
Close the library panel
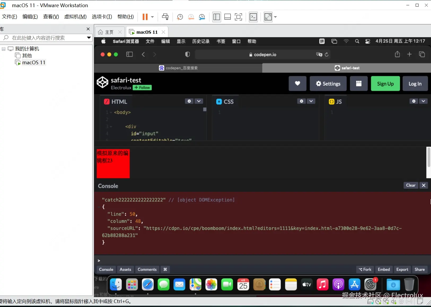(88, 29)
